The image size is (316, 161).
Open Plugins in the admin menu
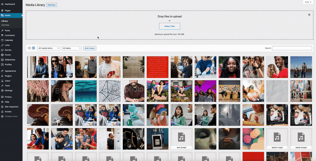[x=9, y=75]
